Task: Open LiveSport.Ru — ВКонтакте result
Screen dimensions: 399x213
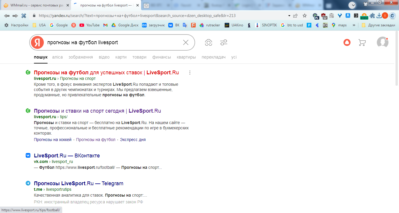Action: coord(67,156)
